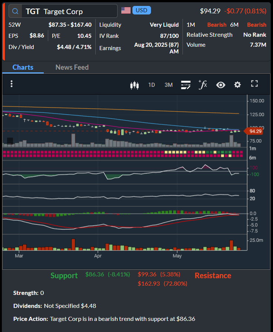This screenshot has height=332, width=273.
Task: Click the 1m trend row label
Action: 253,148
